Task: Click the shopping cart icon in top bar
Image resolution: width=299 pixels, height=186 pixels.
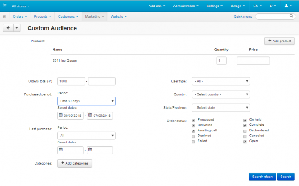Action: pos(5,6)
